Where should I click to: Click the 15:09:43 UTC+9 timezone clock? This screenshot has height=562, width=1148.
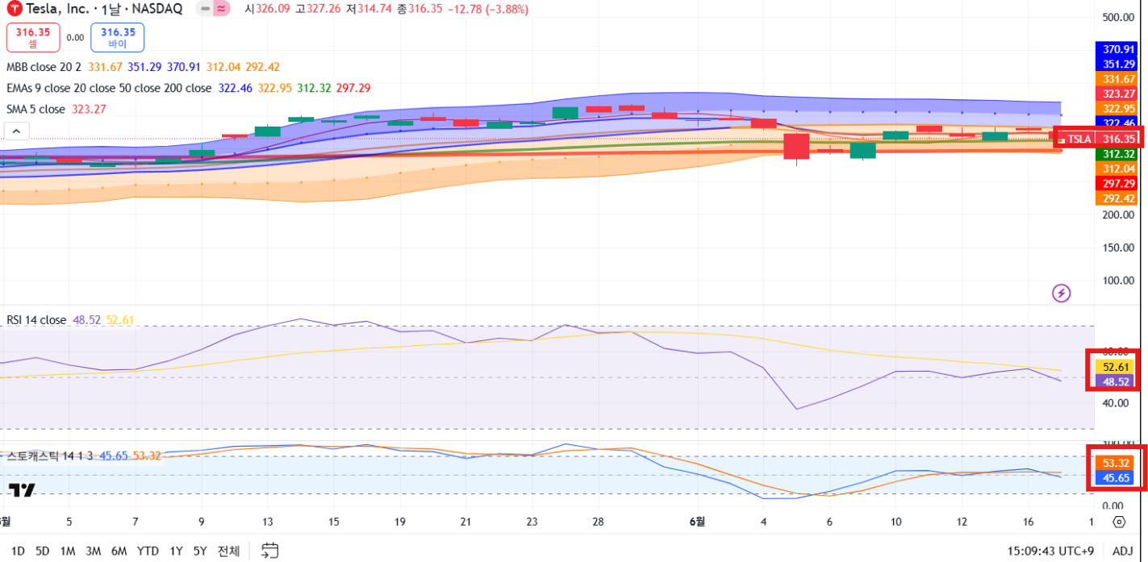click(1050, 551)
